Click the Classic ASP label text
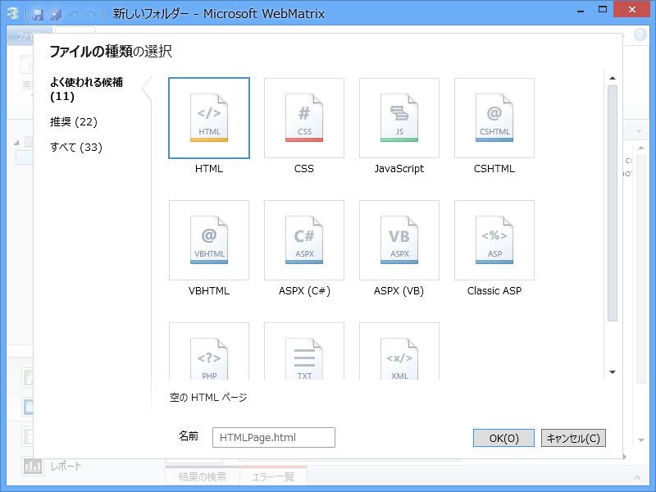656x492 pixels. [x=494, y=291]
